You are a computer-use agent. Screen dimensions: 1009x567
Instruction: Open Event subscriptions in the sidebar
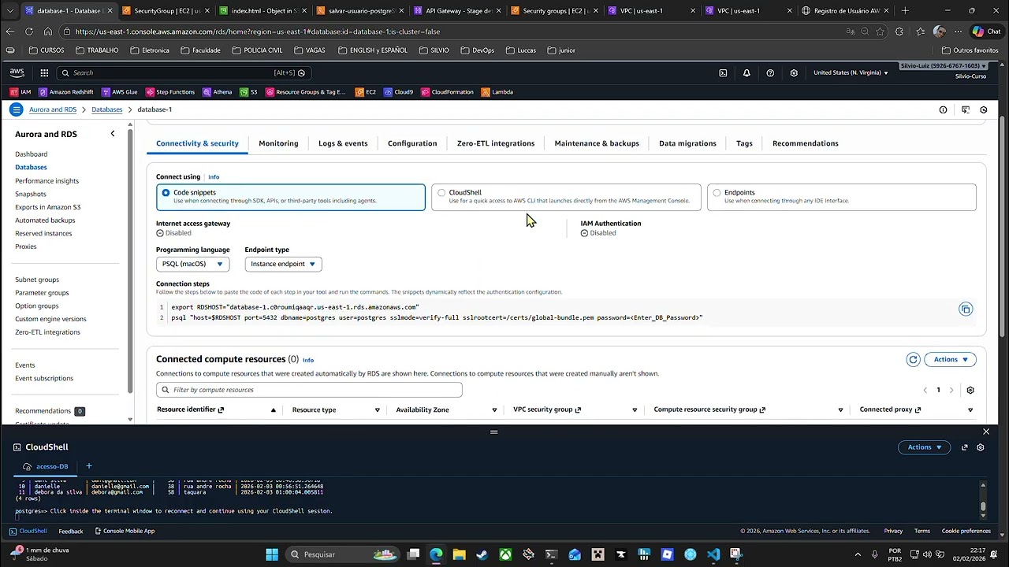(44, 378)
